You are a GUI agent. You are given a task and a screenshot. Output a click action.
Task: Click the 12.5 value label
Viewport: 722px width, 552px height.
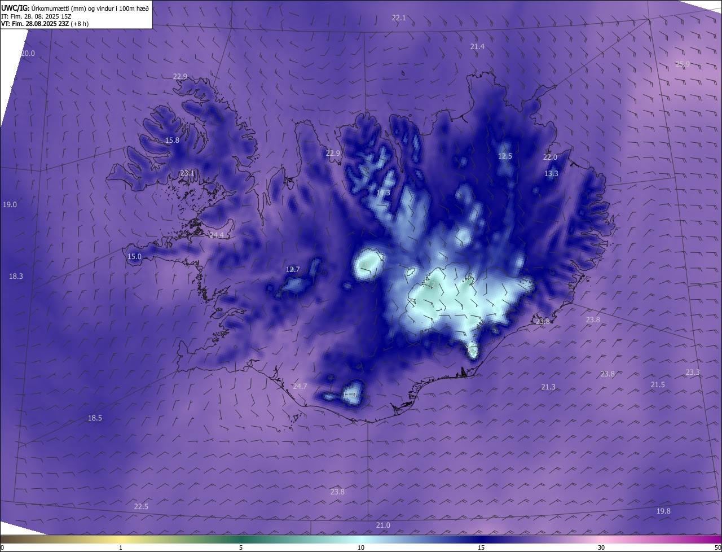pyautogui.click(x=505, y=156)
